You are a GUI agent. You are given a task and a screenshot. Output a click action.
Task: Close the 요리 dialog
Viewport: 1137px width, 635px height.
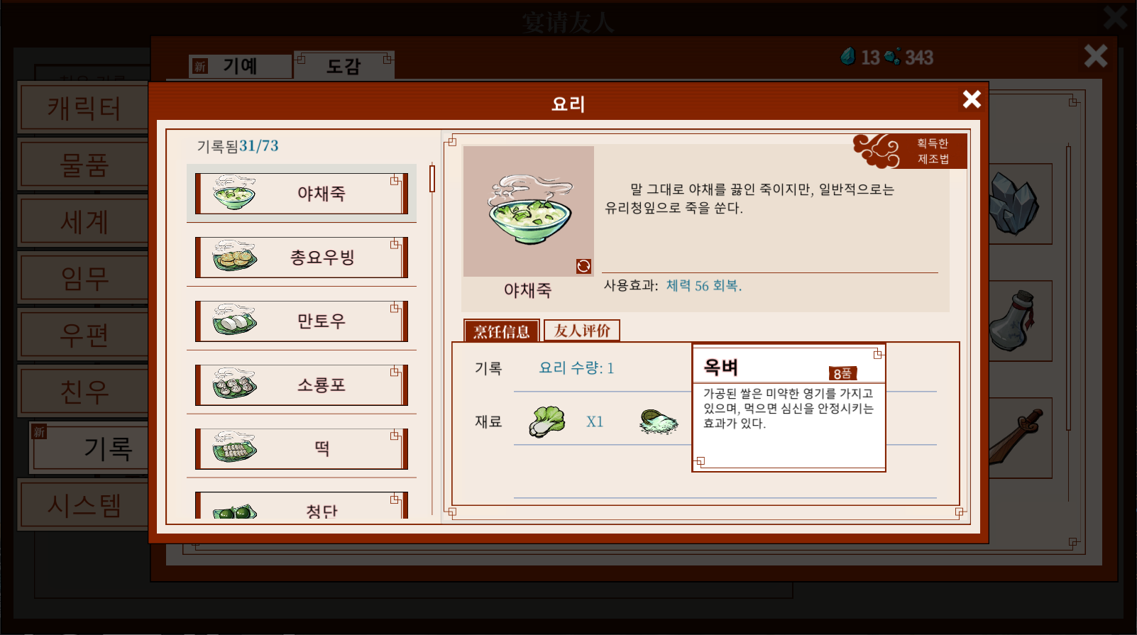(x=972, y=99)
